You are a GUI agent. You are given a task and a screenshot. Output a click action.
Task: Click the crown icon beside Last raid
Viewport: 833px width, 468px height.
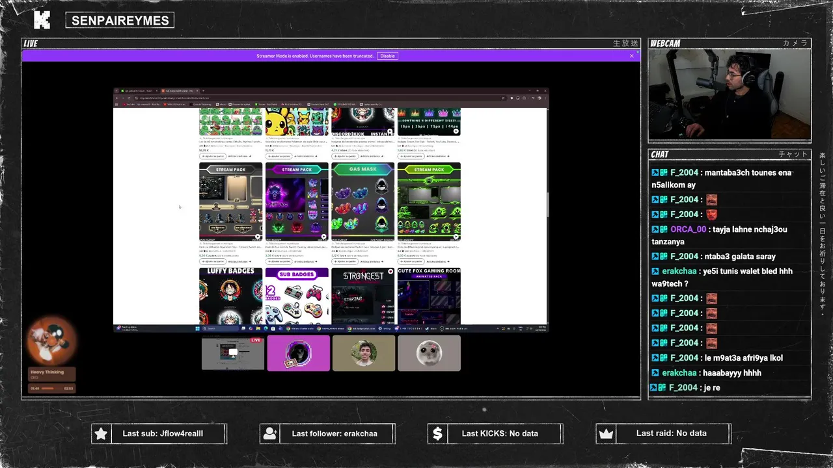[x=606, y=434]
